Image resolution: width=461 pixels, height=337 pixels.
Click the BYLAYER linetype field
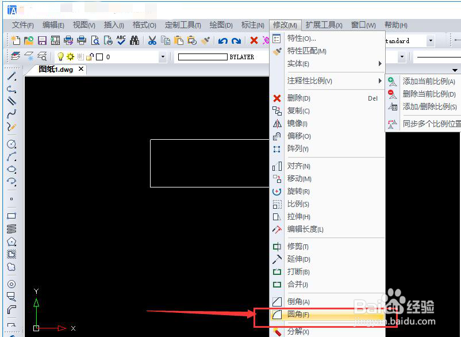pos(222,57)
